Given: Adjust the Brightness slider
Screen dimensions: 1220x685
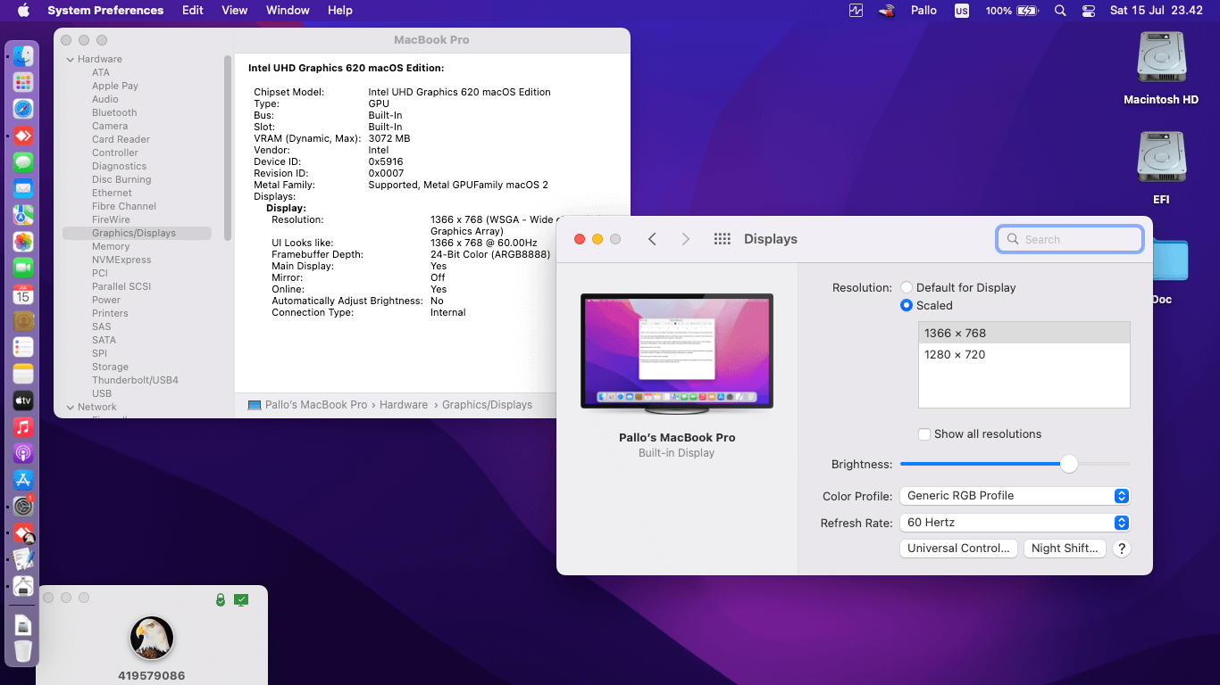Looking at the screenshot, I should point(1069,464).
